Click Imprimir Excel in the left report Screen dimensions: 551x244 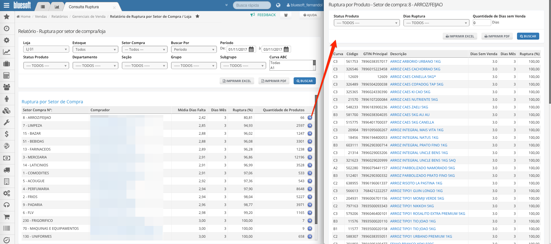(237, 81)
